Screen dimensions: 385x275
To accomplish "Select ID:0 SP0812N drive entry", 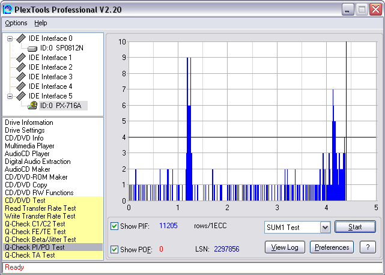I will (x=62, y=48).
